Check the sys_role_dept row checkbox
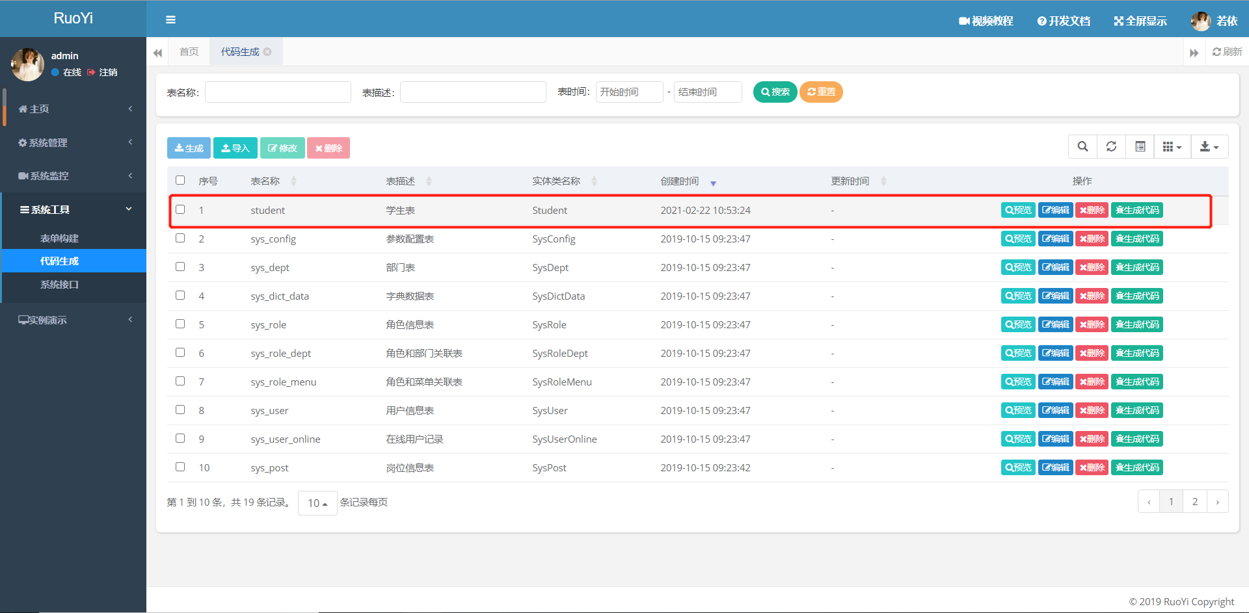Image resolution: width=1249 pixels, height=613 pixels. point(180,352)
